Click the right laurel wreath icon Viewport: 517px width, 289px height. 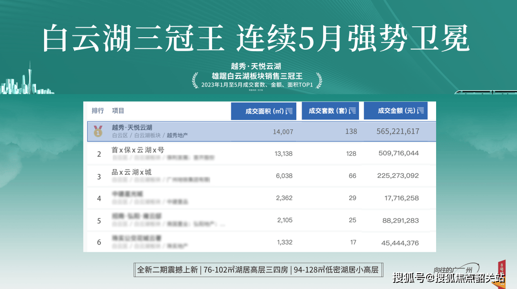(x=318, y=80)
